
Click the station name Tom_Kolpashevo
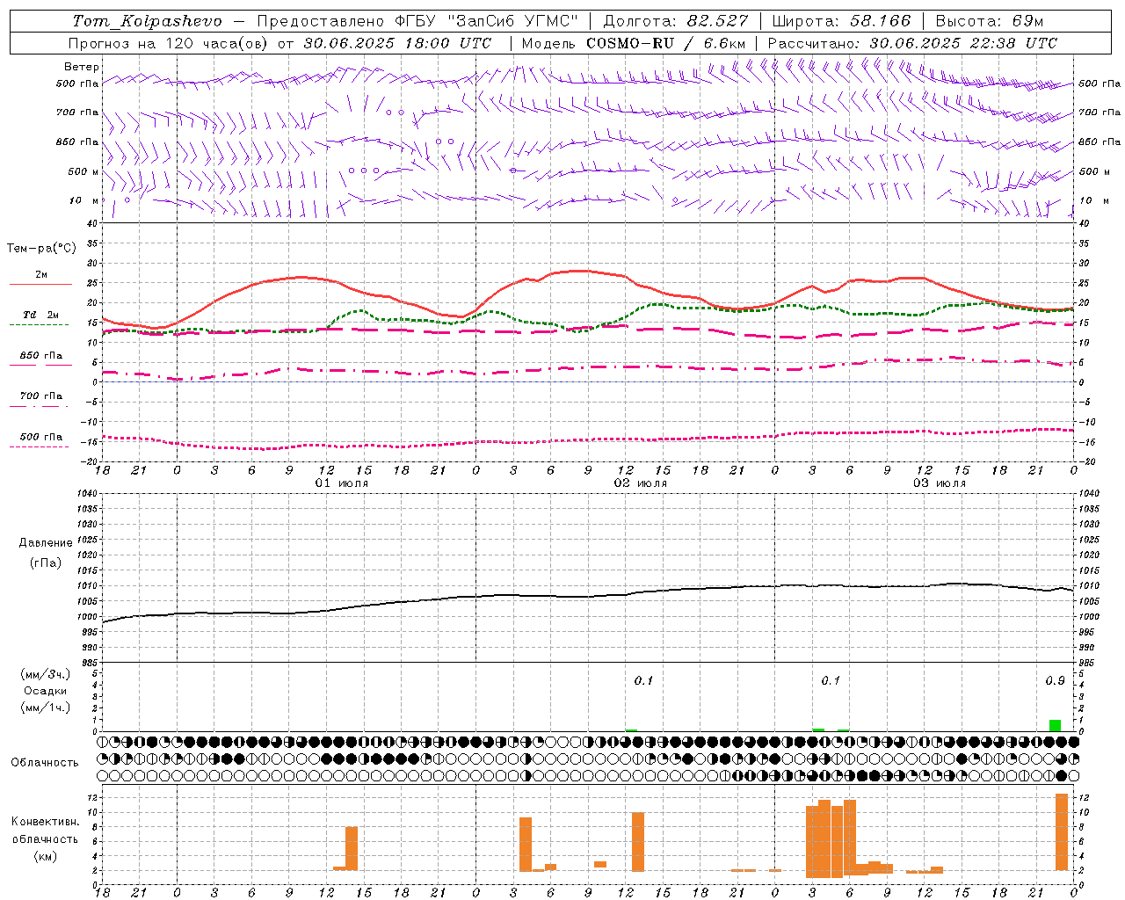147,21
